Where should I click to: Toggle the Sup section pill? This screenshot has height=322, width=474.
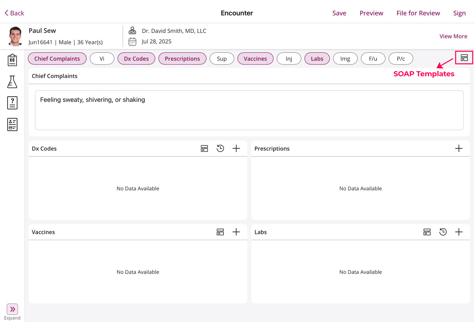tap(222, 59)
